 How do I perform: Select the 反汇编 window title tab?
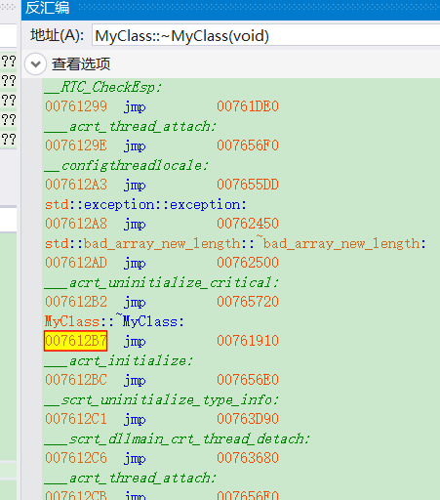[x=48, y=8]
